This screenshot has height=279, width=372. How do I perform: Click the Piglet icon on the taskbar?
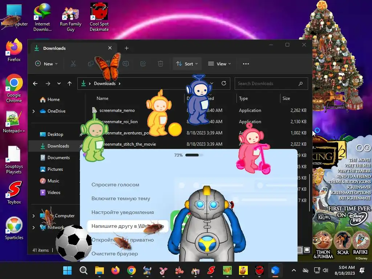163,270
